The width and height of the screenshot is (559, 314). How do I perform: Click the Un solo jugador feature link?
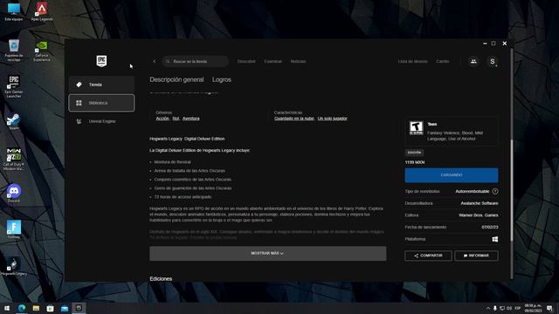(332, 119)
